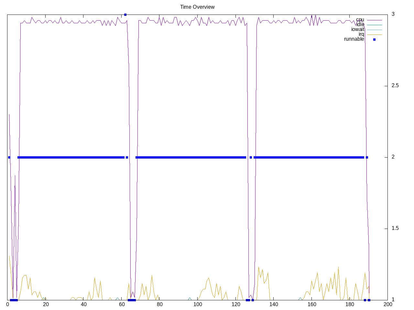Click the x-axis tick label 140
This screenshot has height=310, width=414.
[274, 304]
